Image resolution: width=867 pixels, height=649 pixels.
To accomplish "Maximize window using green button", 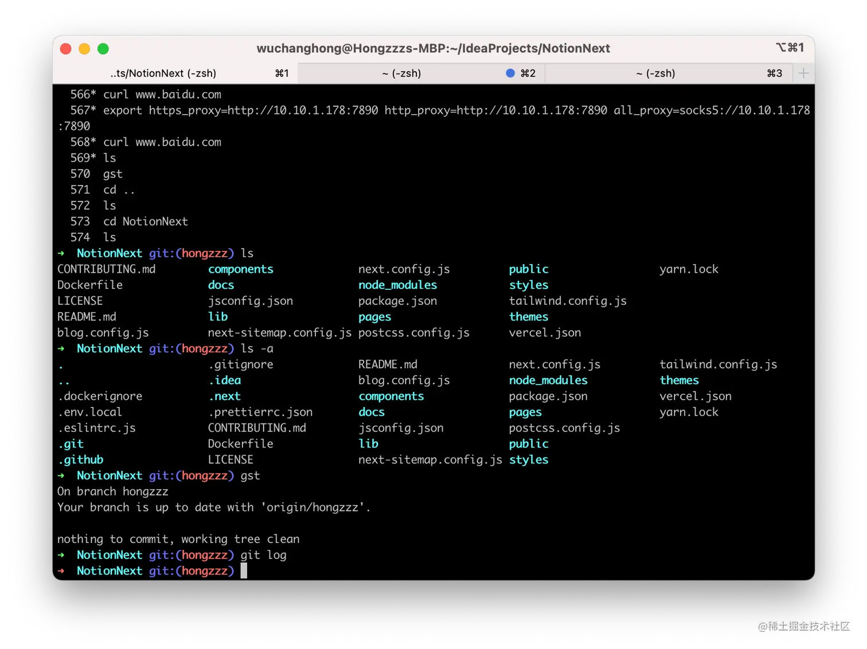I will pos(103,49).
